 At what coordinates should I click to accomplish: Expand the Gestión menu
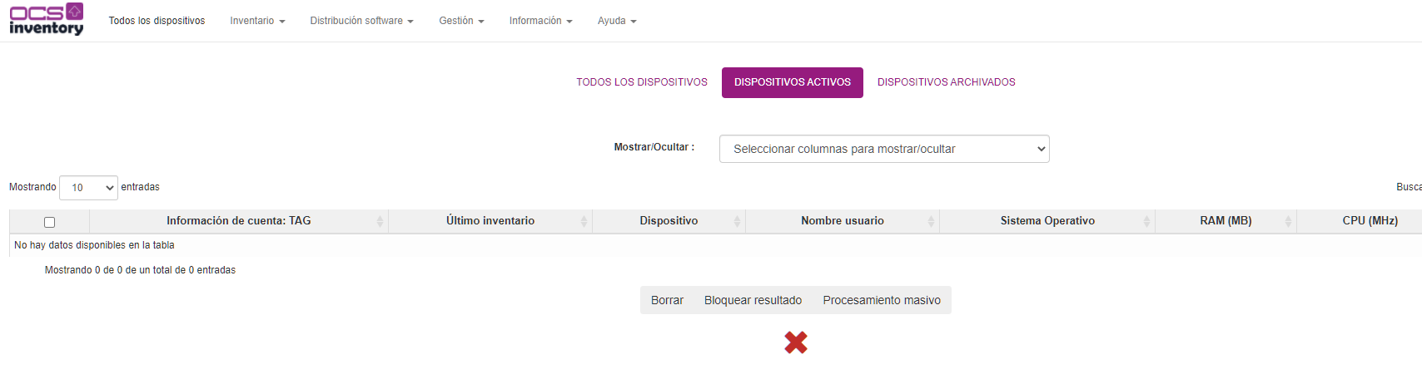(x=461, y=21)
